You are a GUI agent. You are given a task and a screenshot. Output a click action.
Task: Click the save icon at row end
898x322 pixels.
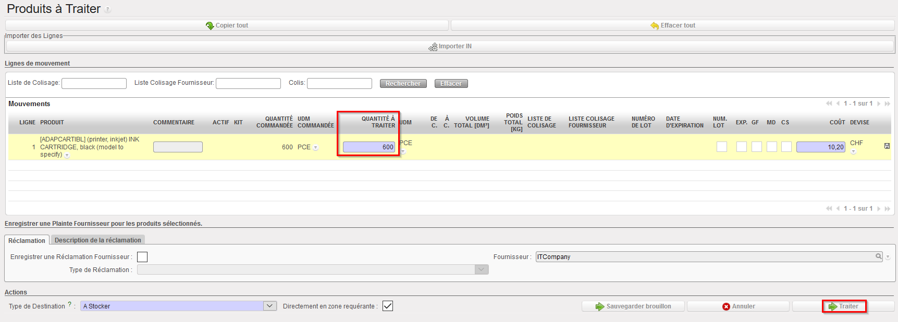887,146
